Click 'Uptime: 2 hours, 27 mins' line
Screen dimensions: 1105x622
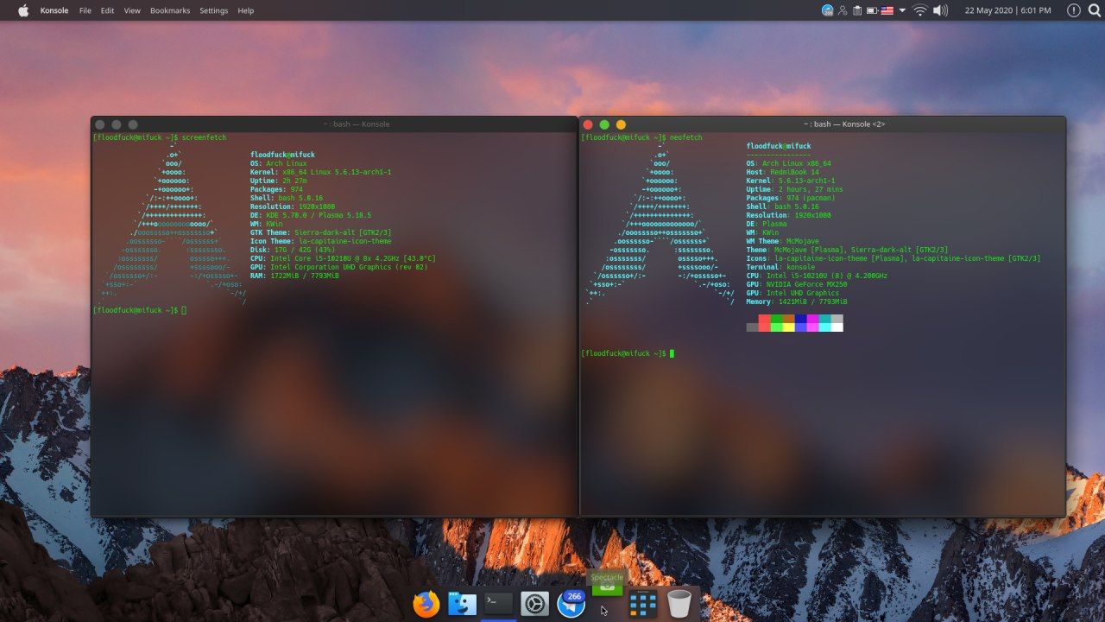[x=794, y=189]
